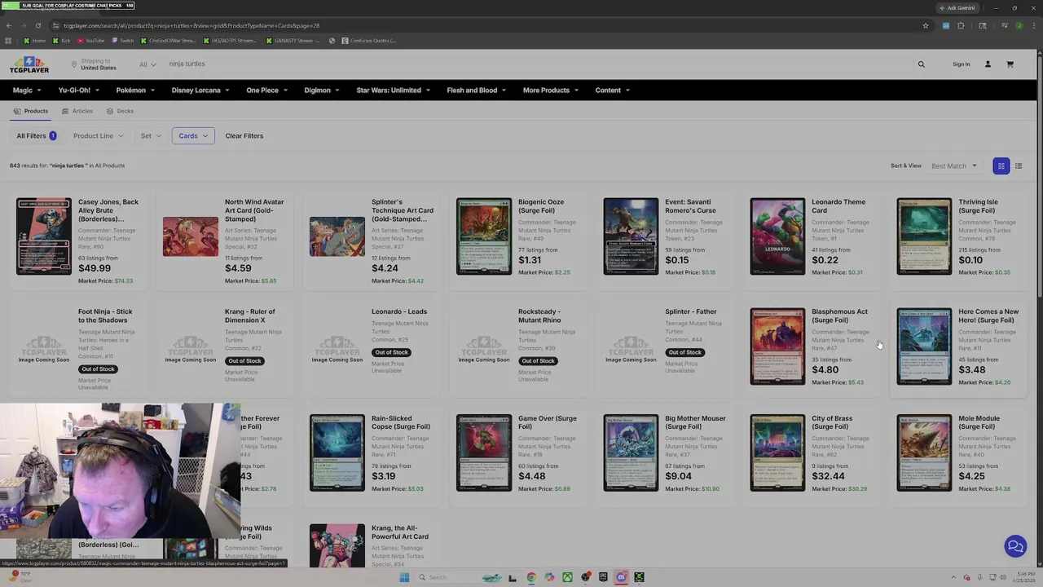Open the Cards filter dropdown
The width and height of the screenshot is (1043, 587).
[193, 136]
